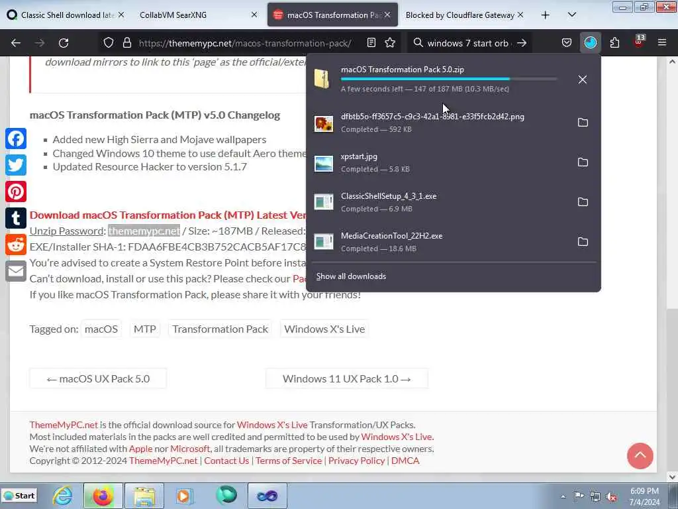Click the site padlock security icon
The width and height of the screenshot is (678, 509).
point(126,43)
